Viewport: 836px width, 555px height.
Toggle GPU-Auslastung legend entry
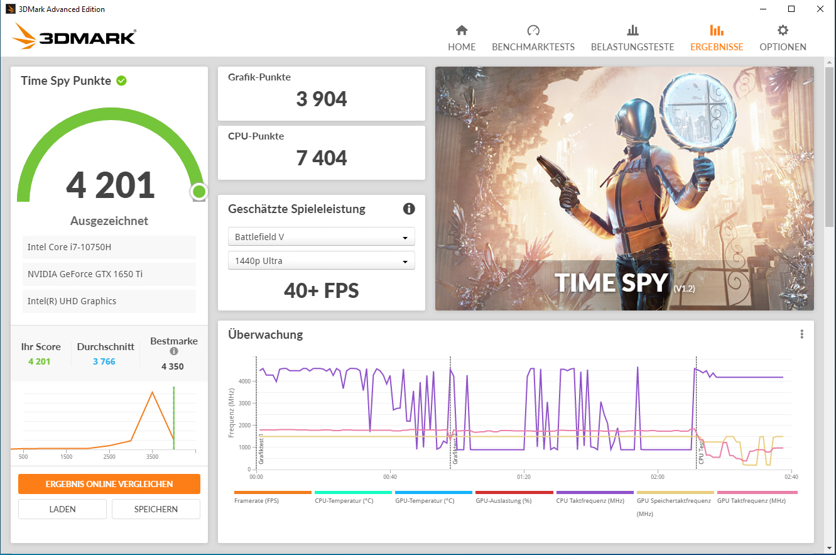coord(514,497)
